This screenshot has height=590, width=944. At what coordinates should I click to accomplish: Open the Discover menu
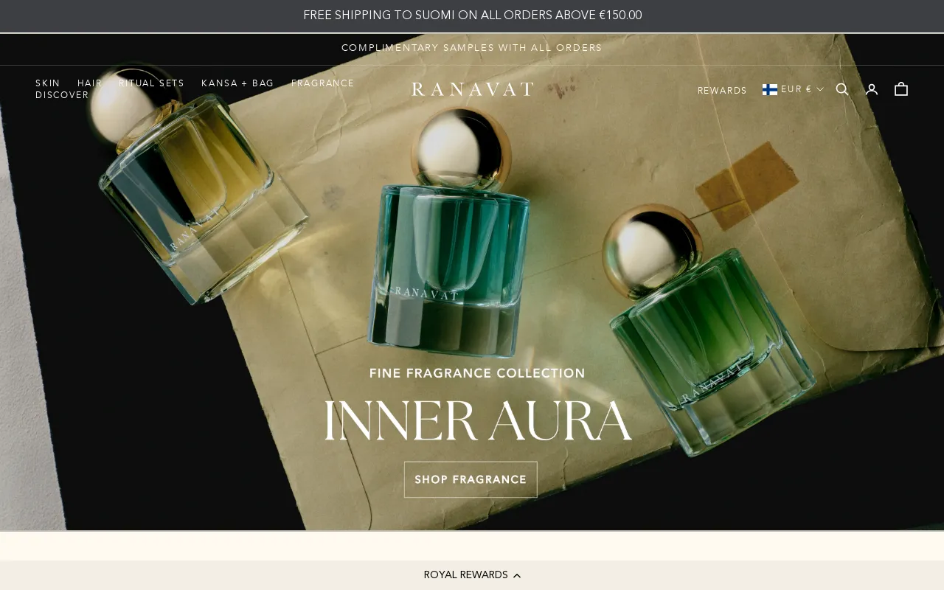pos(62,95)
